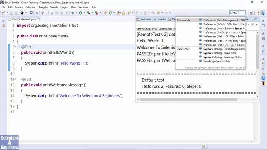Click the New file toolbar icon
This screenshot has height=150, width=267.
click(x=3, y=13)
